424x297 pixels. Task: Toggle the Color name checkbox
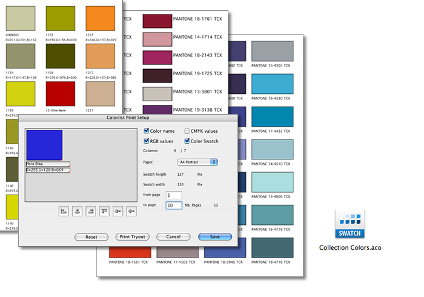(147, 131)
